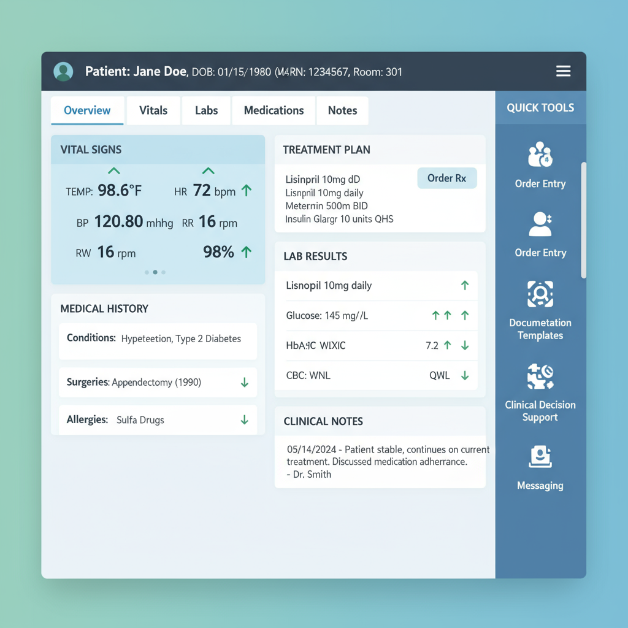Expand the Surgeries: Appendectomy entry
The image size is (628, 628).
(245, 382)
